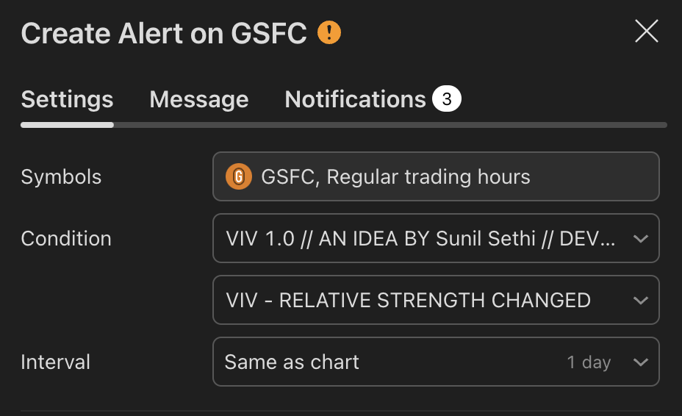Switch to the Settings tab
This screenshot has height=416, width=682.
67,99
